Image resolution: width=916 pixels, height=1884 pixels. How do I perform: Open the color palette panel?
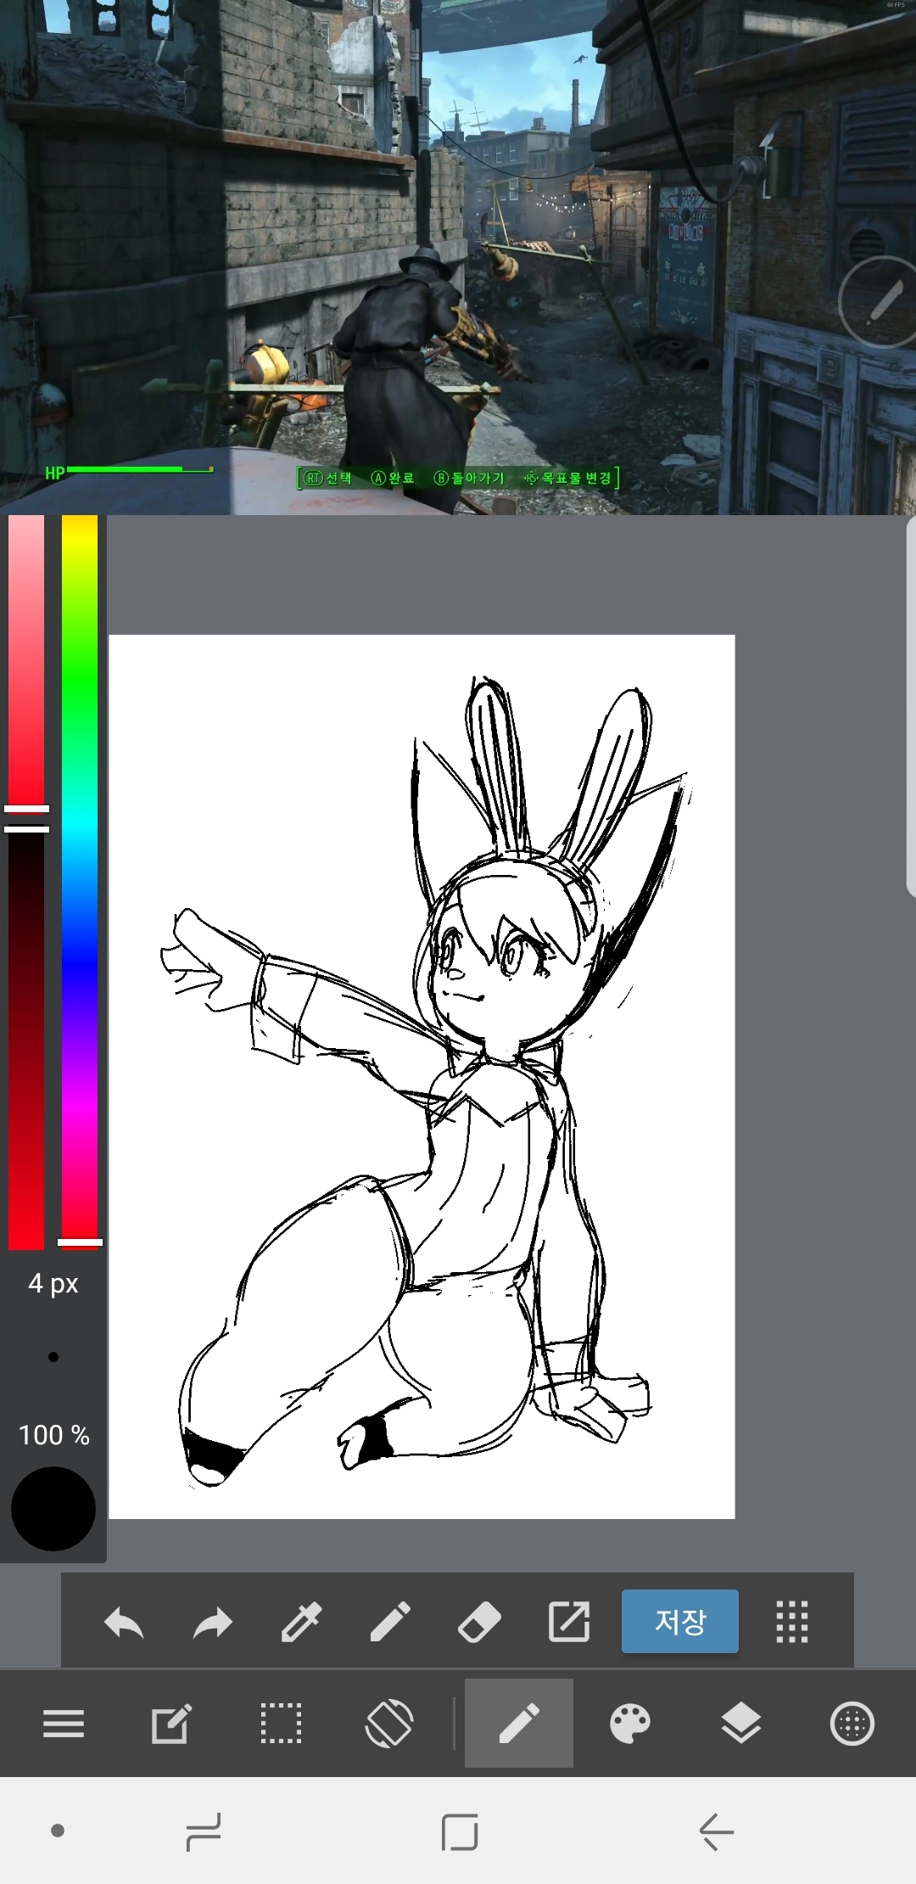630,1724
